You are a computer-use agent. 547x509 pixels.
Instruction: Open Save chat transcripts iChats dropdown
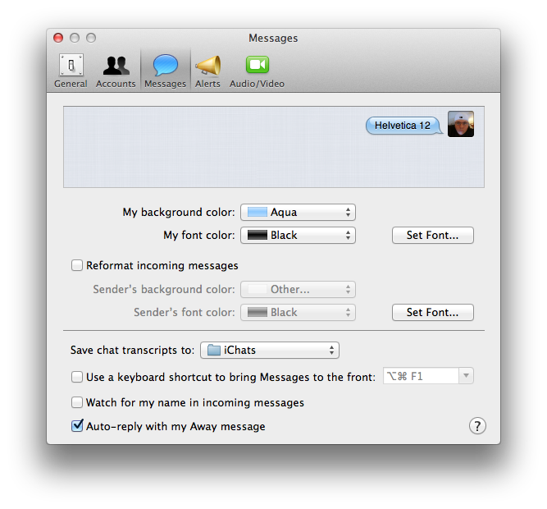tap(270, 351)
